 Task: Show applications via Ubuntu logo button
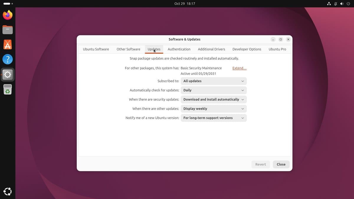tap(8, 192)
